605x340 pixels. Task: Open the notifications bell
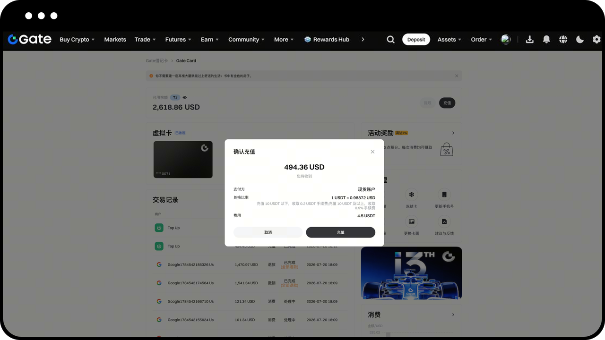pos(546,40)
